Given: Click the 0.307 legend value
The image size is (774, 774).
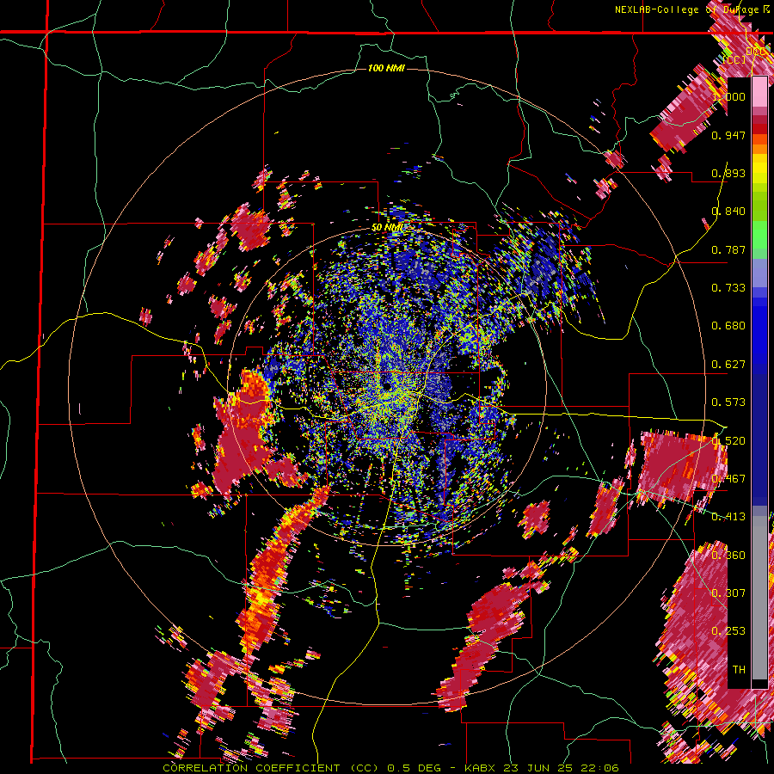Looking at the screenshot, I should click(x=728, y=593).
